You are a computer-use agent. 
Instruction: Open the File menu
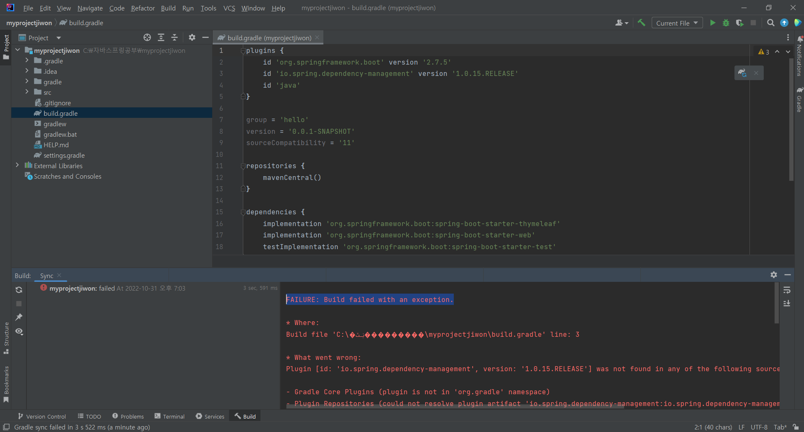(28, 8)
